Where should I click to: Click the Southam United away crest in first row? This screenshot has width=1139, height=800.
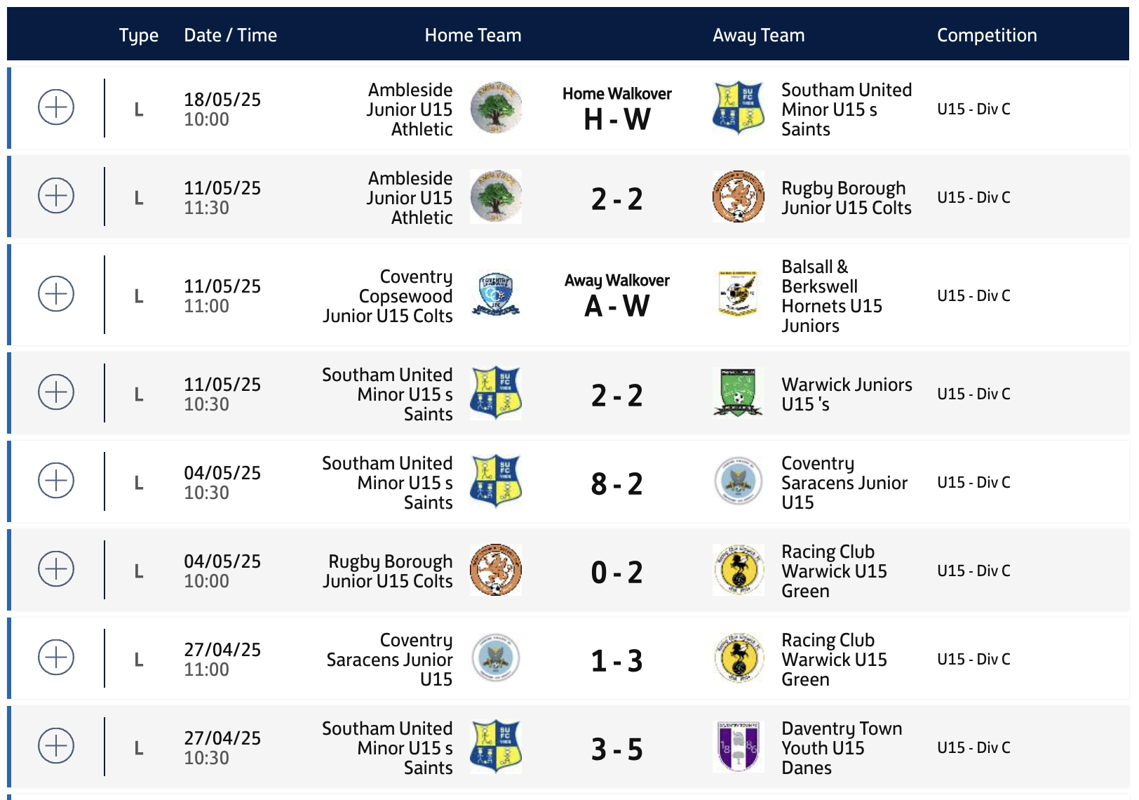(739, 107)
